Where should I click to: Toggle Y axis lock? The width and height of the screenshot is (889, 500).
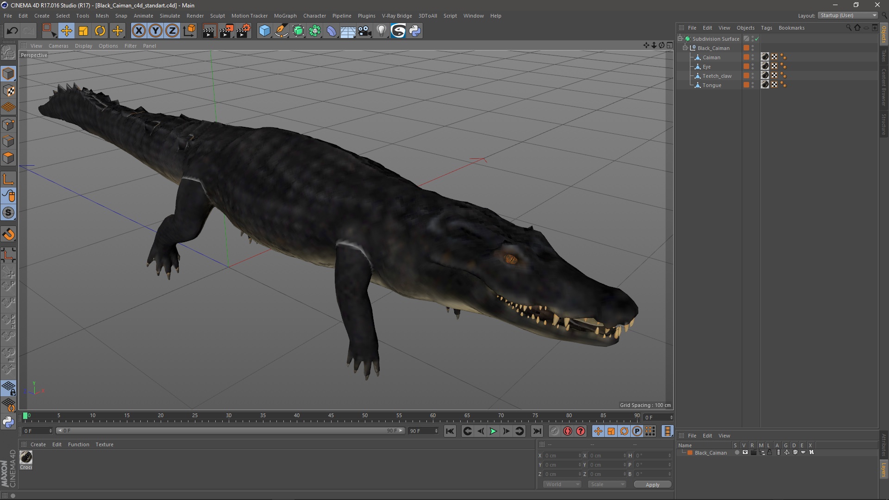(x=156, y=31)
